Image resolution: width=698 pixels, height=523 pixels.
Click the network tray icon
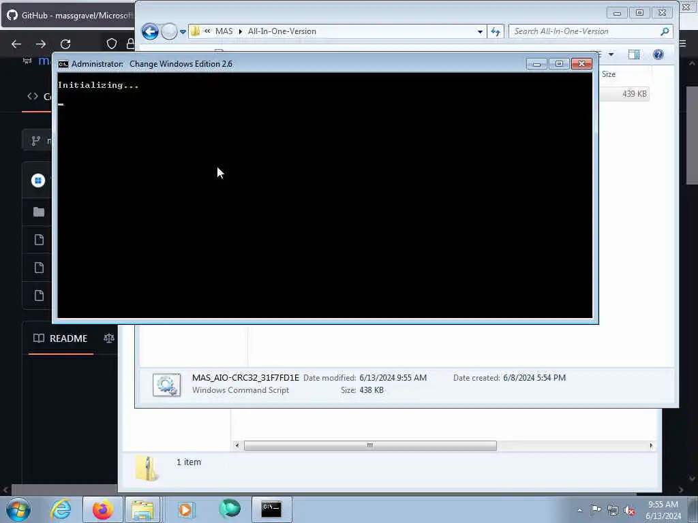click(x=613, y=511)
